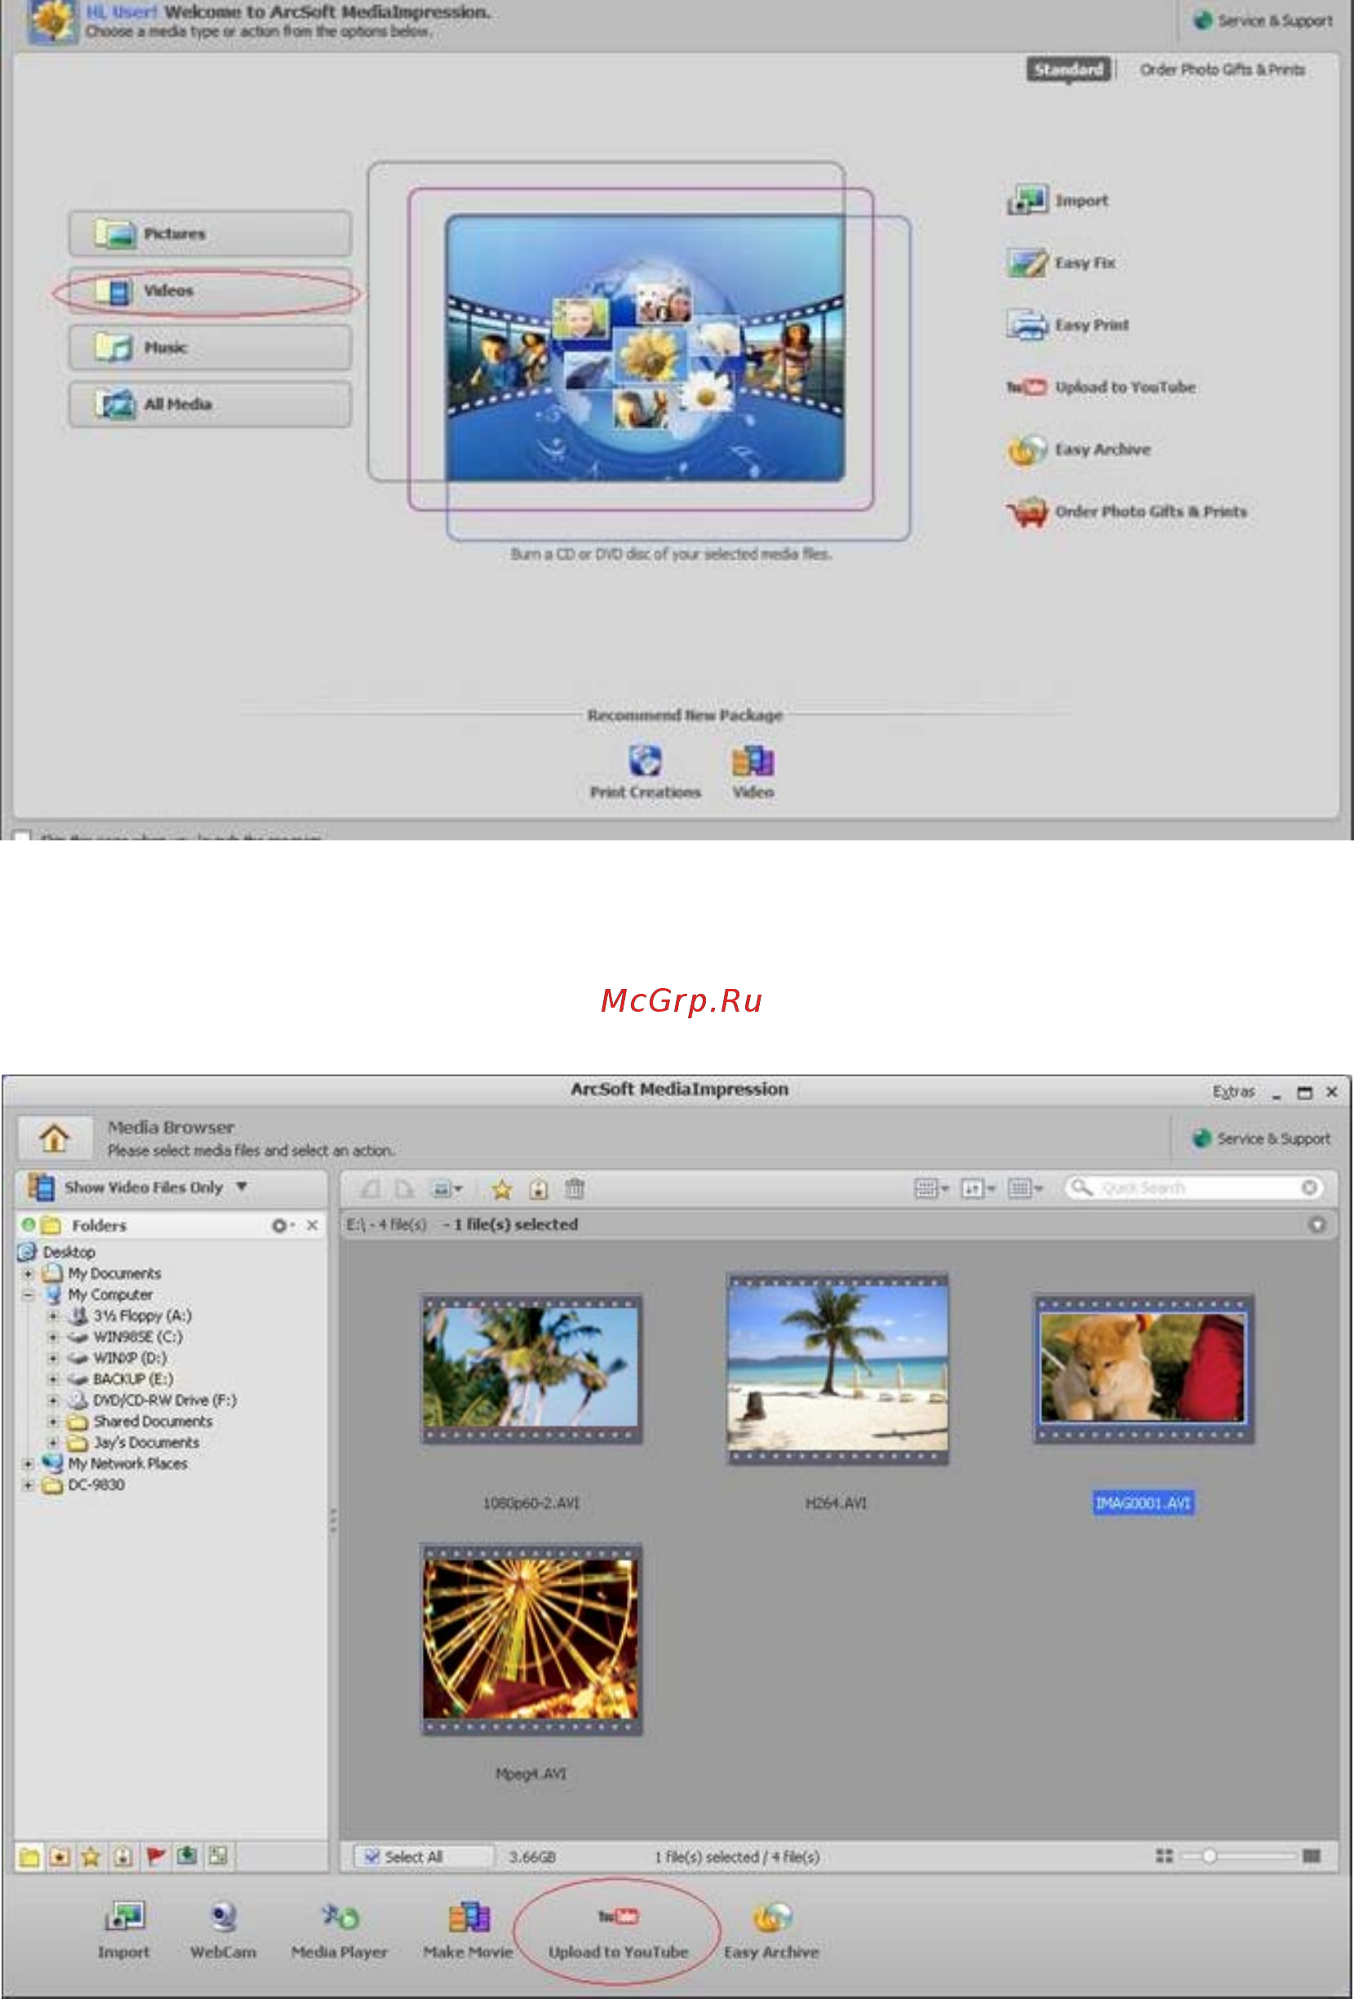Rate file with toolbar star icon
The width and height of the screenshot is (1354, 1999).
coord(501,1190)
